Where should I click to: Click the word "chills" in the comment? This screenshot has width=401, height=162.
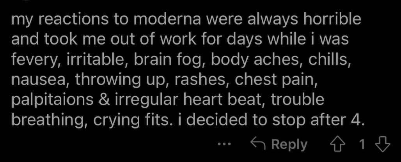click(329, 60)
